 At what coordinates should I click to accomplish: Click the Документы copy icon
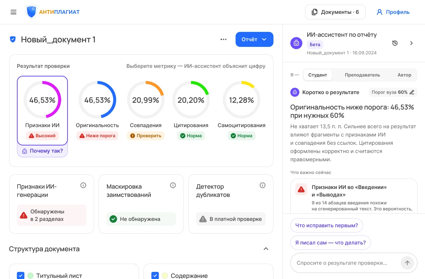(x=314, y=12)
